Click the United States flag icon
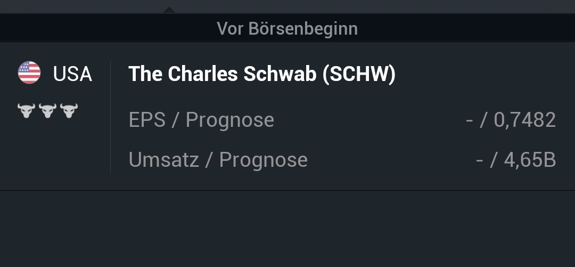This screenshot has width=575, height=267. [29, 73]
